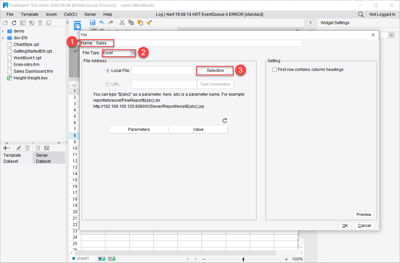Image resolution: width=400 pixels, height=263 pixels.
Task: Click the Preview button
Action: point(364,215)
